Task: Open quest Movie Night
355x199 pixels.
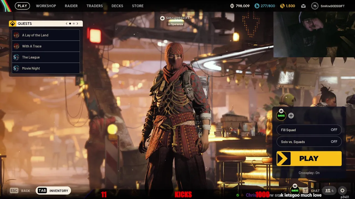Action: (46, 68)
